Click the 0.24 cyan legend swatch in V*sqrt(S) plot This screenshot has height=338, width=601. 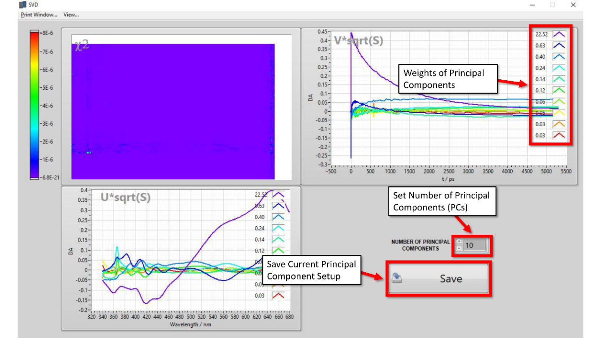point(559,68)
